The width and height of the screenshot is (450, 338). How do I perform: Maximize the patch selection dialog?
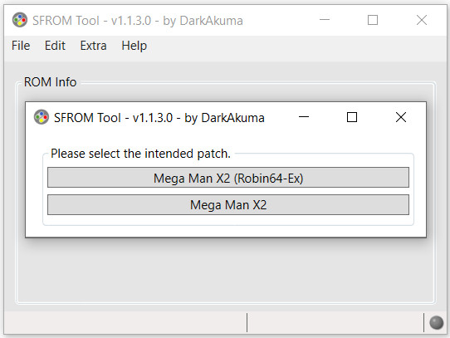(x=352, y=117)
